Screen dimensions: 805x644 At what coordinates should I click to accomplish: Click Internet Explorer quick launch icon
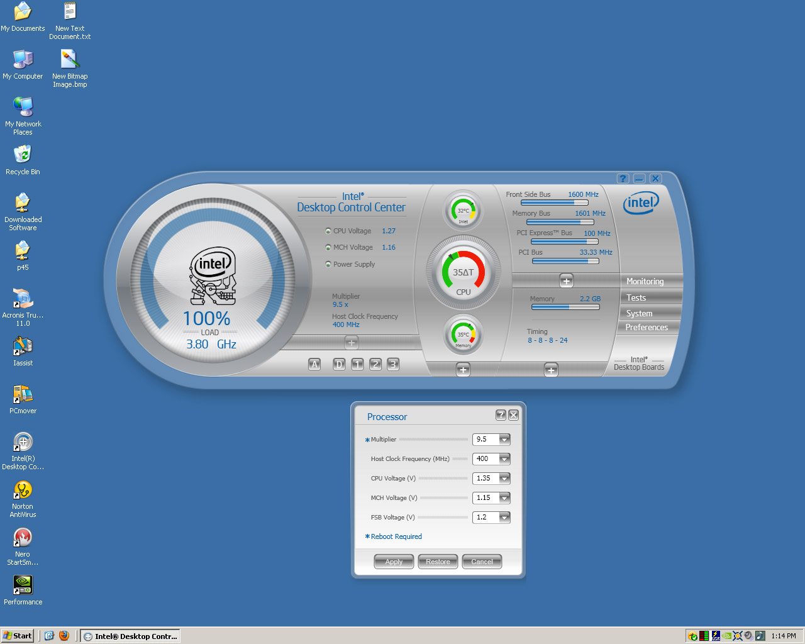[x=49, y=636]
